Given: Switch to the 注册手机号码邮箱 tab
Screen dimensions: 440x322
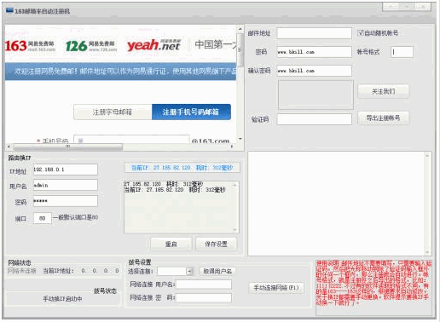Looking at the screenshot, I should pyautogui.click(x=191, y=112).
